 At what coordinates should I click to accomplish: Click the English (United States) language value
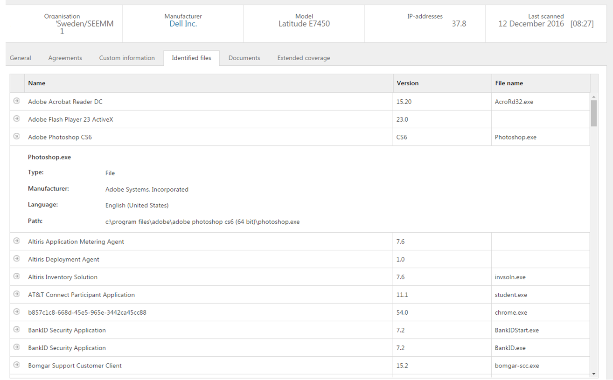(137, 205)
